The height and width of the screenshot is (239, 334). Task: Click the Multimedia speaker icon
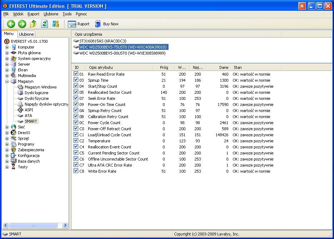(14, 76)
